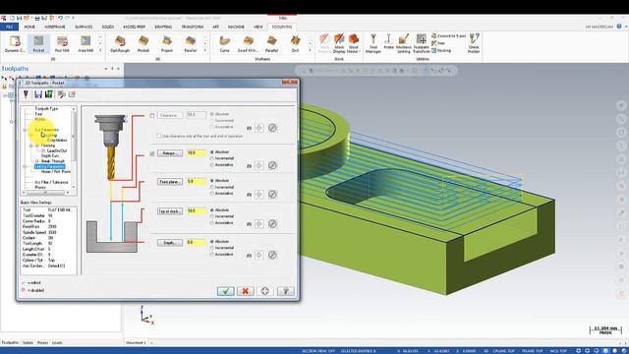Select Associative for Depth
Image resolution: width=629 pixels, height=354 pixels.
pyautogui.click(x=212, y=255)
